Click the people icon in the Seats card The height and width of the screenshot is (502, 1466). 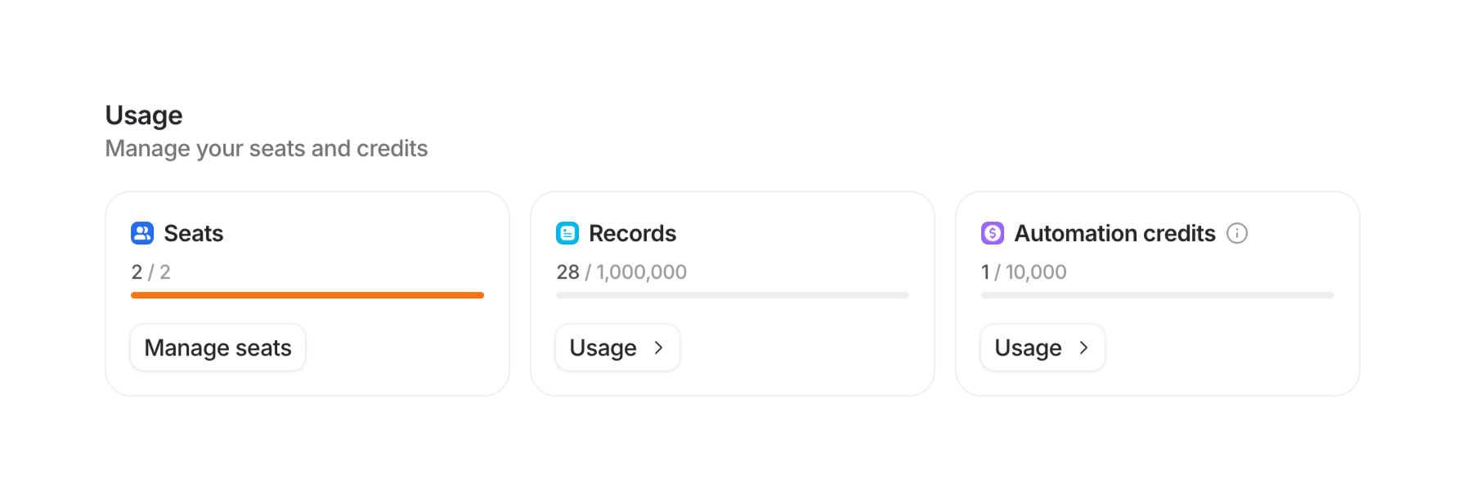pos(142,233)
